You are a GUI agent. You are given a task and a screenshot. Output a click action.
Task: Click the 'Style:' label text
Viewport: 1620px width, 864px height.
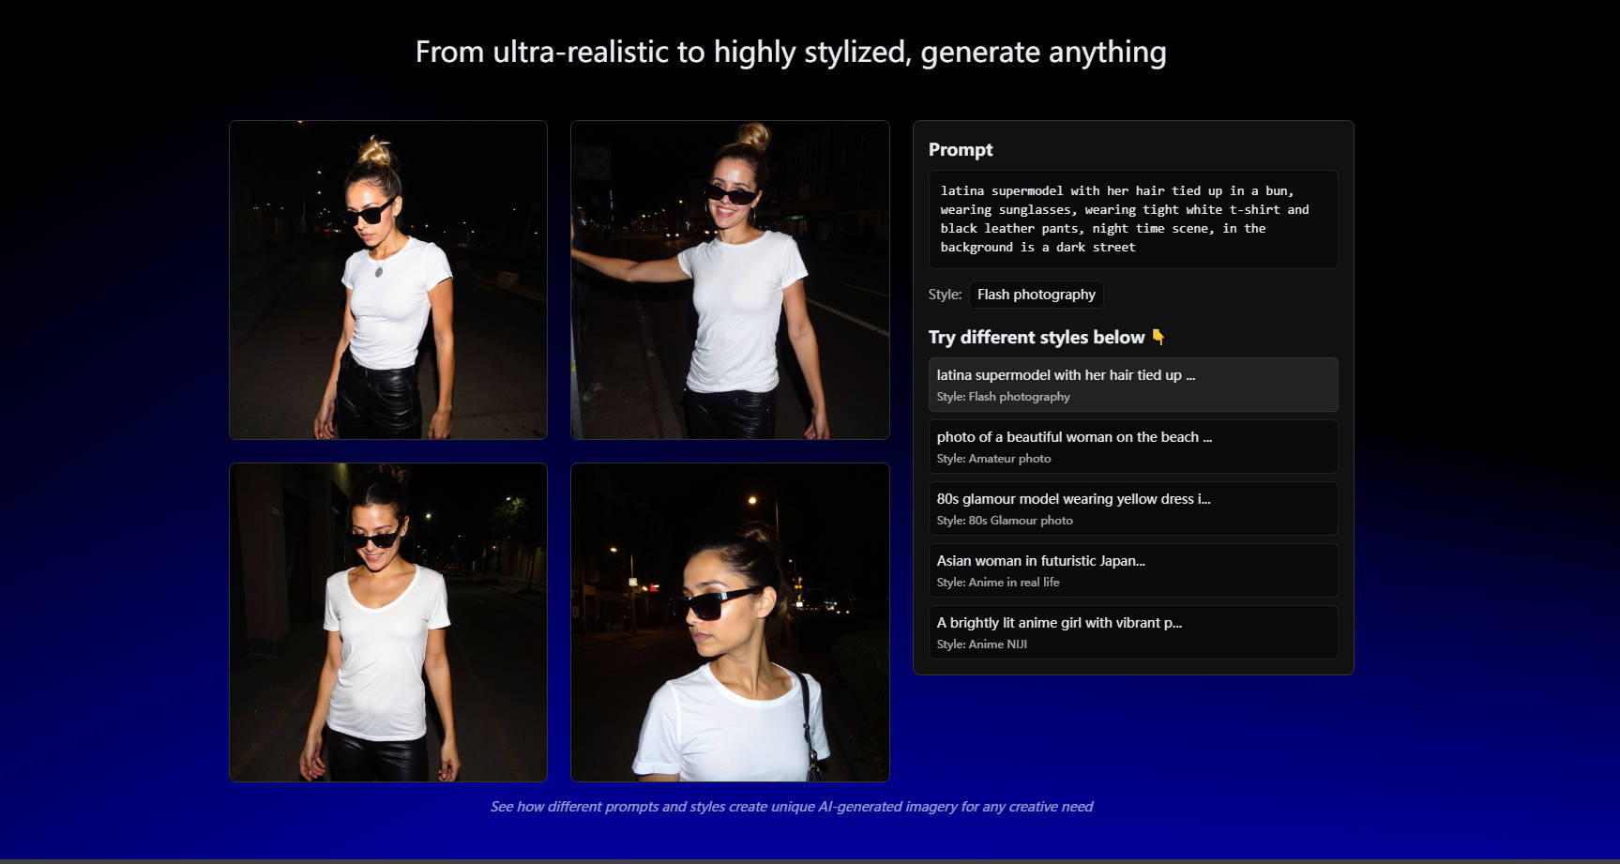coord(944,294)
